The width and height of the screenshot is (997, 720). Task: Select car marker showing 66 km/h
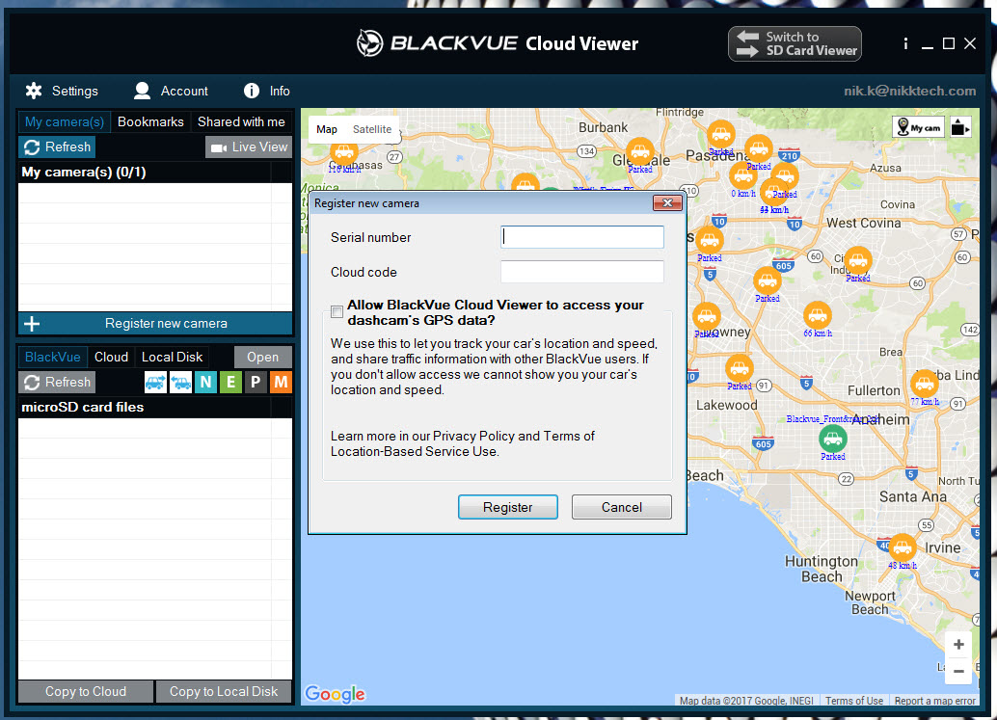817,315
